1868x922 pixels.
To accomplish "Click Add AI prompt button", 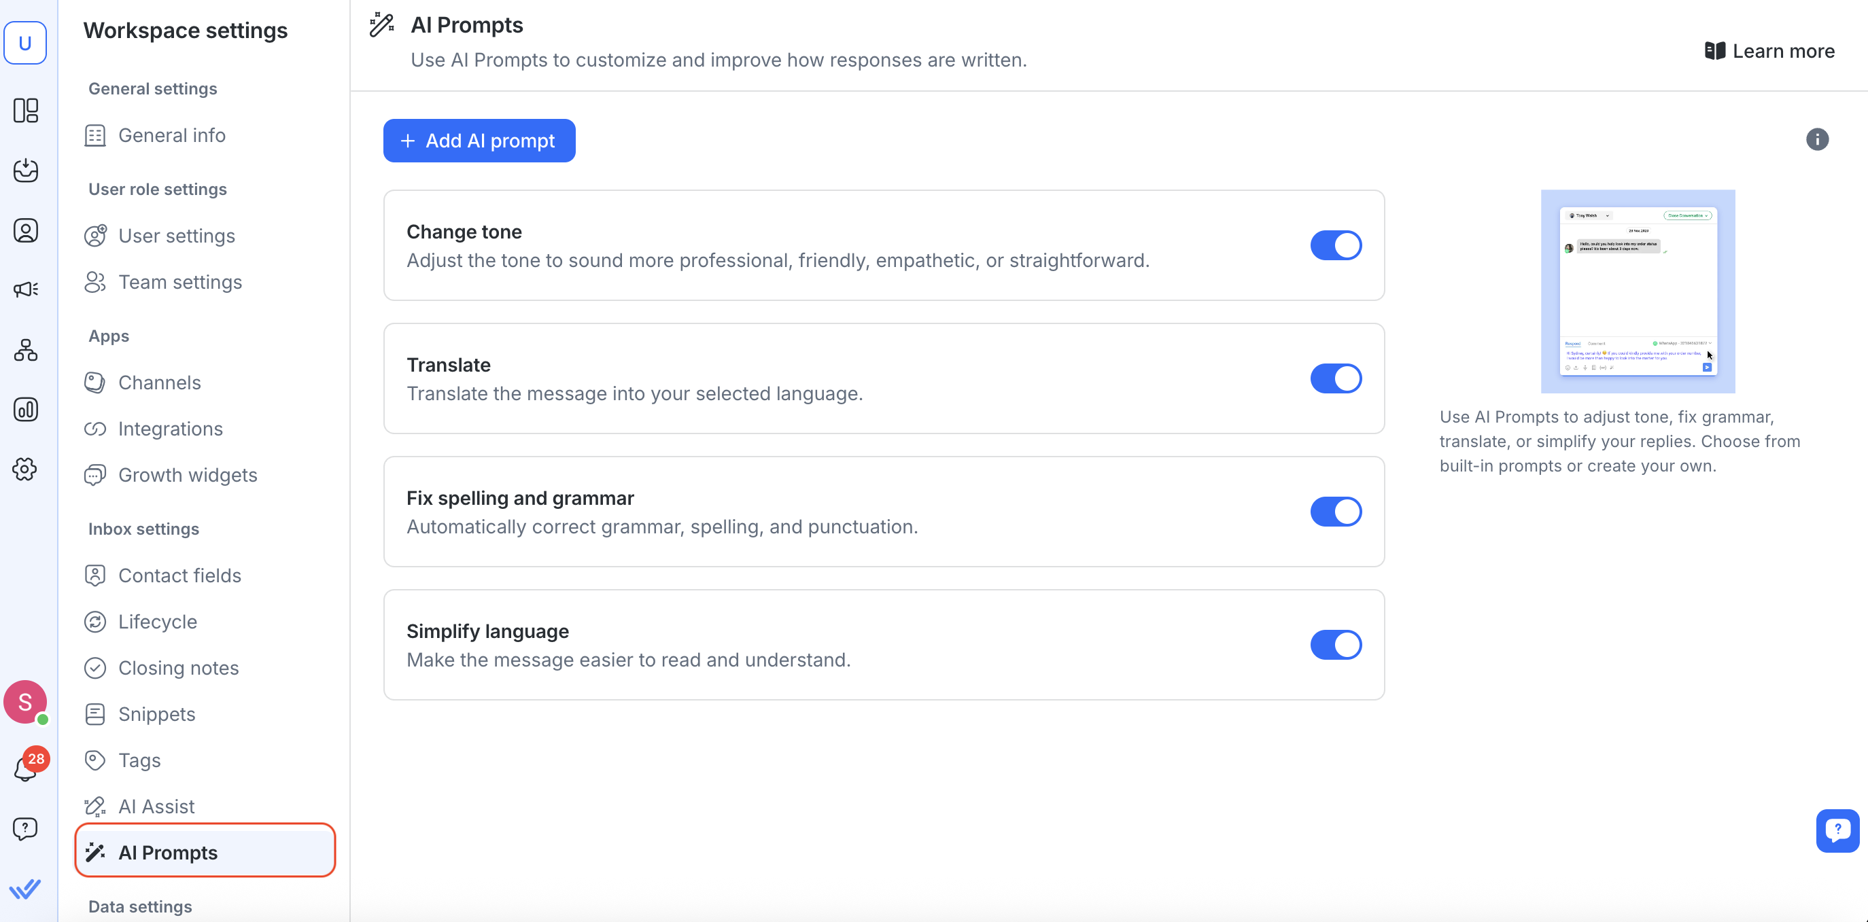I will click(479, 141).
